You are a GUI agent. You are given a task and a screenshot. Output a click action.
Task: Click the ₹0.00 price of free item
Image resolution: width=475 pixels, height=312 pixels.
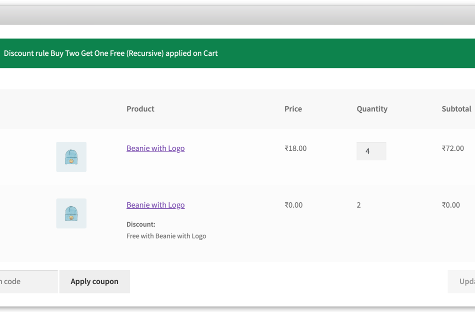tap(293, 205)
